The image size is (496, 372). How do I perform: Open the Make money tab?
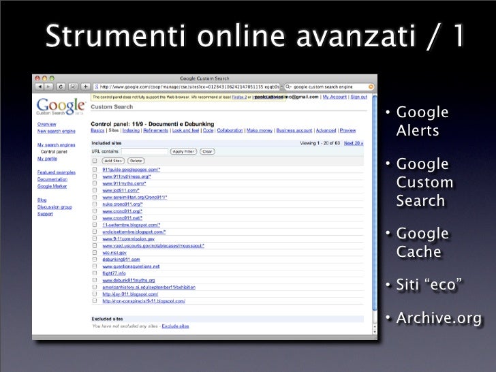tap(260, 130)
